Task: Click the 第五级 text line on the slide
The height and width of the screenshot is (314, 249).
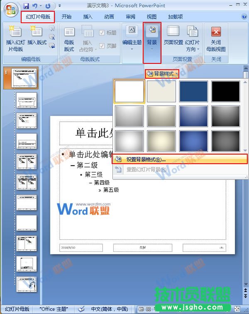Action: click(x=111, y=190)
